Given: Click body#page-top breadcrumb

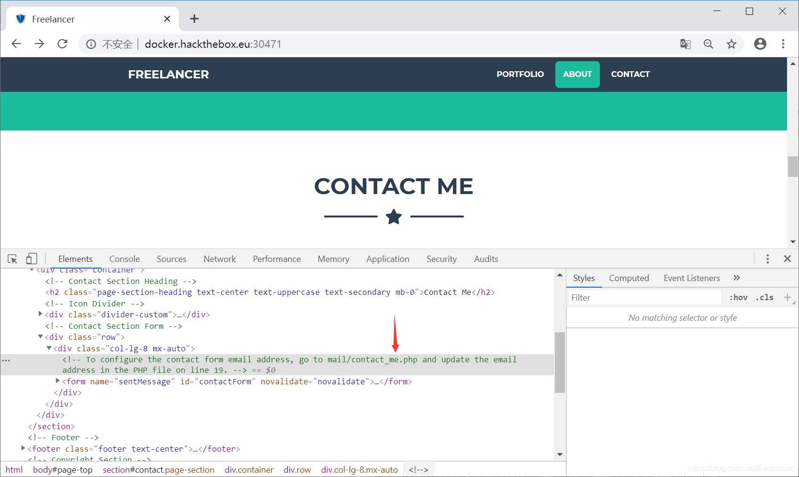Looking at the screenshot, I should tap(63, 470).
